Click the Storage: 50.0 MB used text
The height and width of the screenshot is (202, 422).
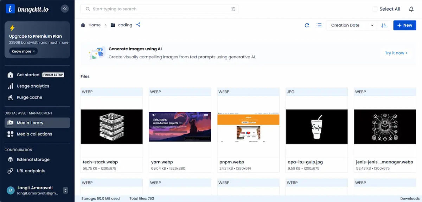pos(101,198)
